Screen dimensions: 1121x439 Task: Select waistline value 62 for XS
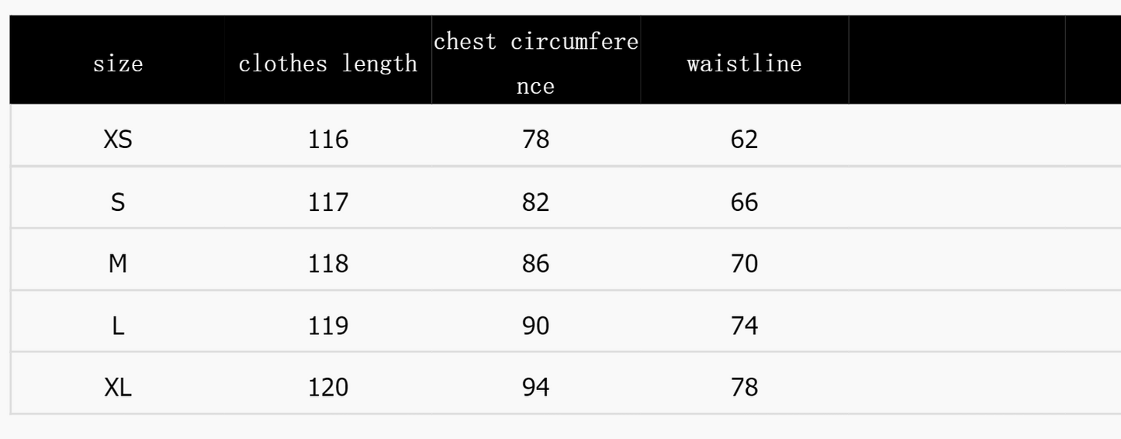(x=744, y=141)
